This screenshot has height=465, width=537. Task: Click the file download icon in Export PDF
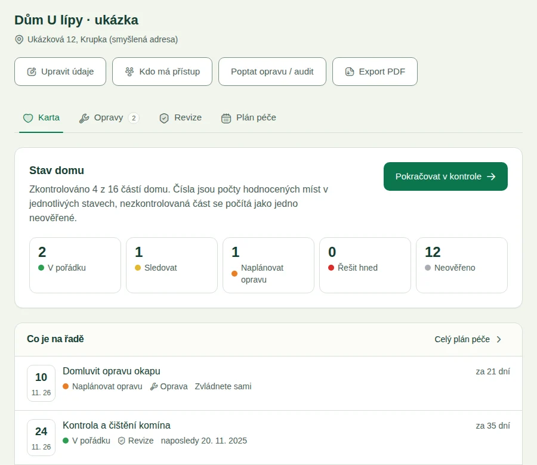coord(349,72)
